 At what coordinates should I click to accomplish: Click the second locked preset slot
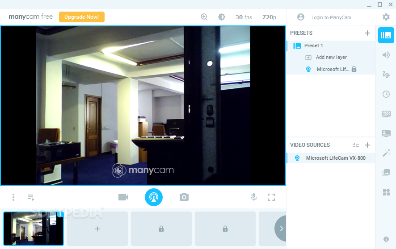[225, 229]
